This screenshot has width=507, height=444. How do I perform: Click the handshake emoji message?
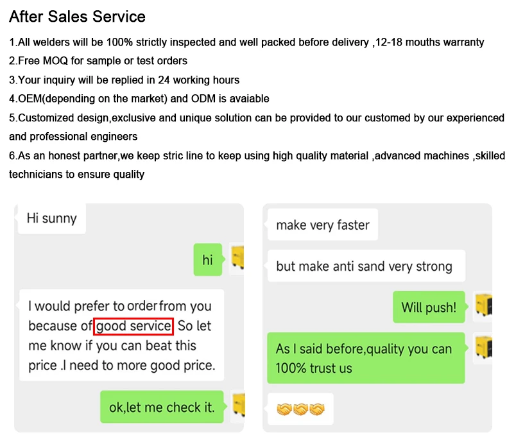300,409
